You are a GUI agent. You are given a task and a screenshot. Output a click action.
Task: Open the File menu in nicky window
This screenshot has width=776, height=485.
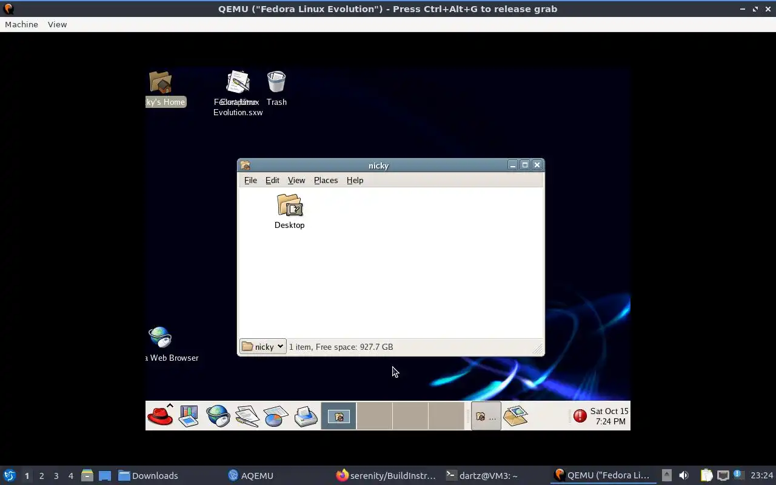[250, 180]
